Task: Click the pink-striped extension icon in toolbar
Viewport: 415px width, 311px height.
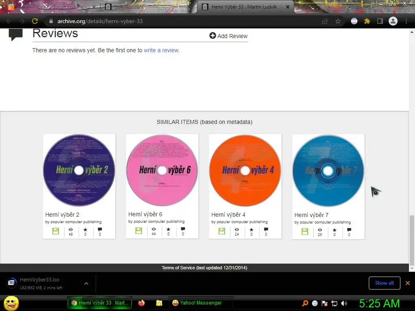Action: click(x=354, y=21)
